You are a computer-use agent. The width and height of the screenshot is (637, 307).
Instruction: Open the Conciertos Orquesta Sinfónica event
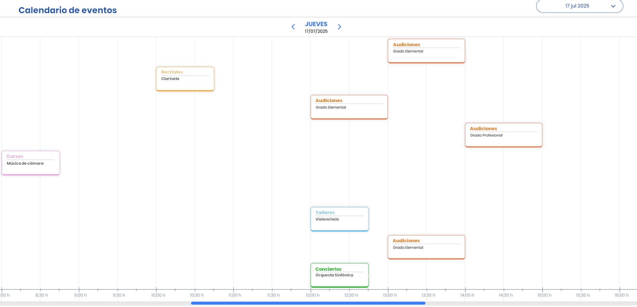tap(340, 275)
